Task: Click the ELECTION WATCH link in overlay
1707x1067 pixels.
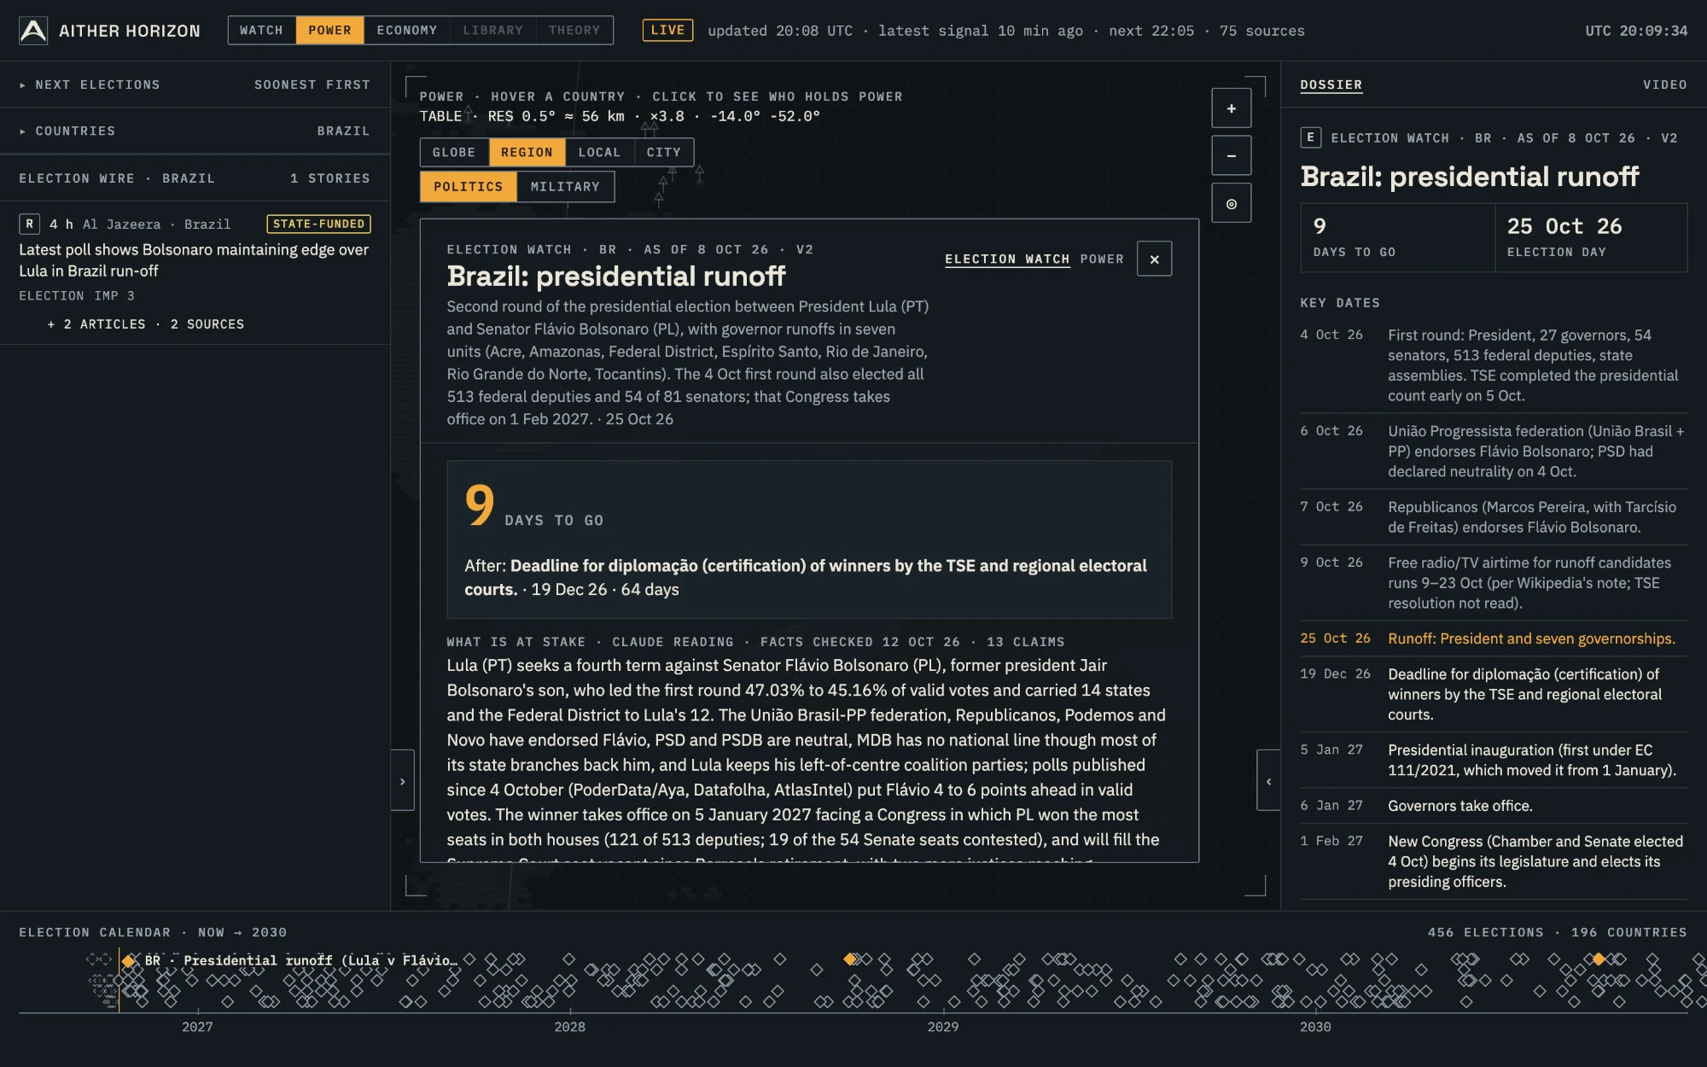Action: (x=1007, y=259)
